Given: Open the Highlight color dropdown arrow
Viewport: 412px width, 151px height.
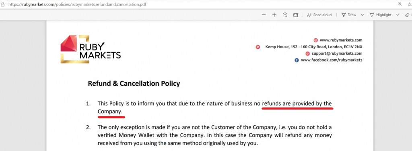Looking at the screenshot, I should (398, 15).
